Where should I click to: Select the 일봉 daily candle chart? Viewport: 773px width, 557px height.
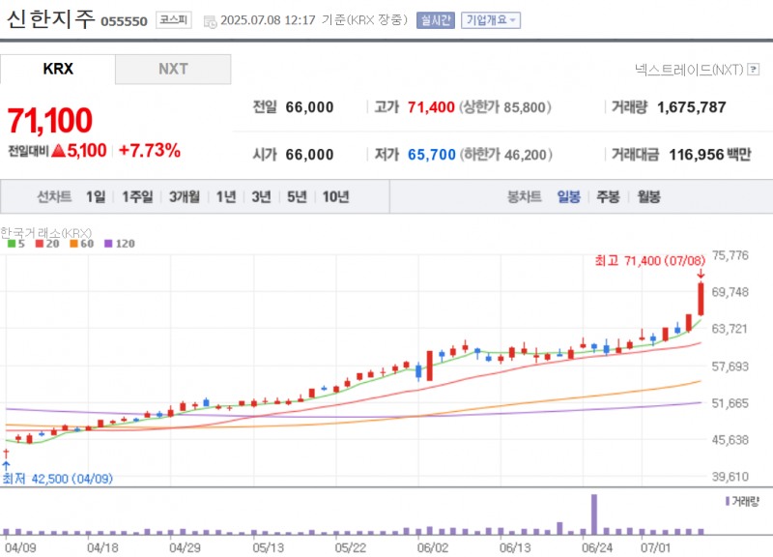click(569, 196)
